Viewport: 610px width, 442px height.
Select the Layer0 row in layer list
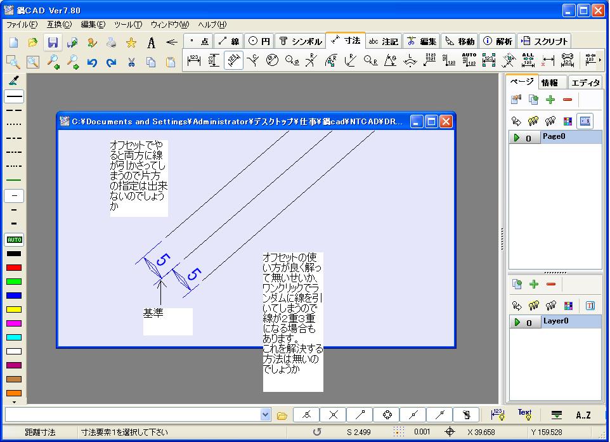[x=555, y=322]
